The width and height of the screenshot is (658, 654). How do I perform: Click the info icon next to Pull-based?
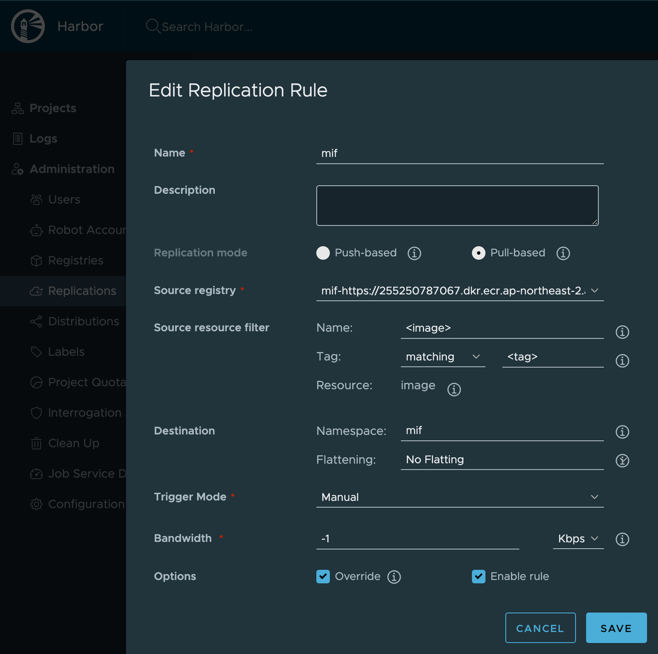[x=563, y=253]
